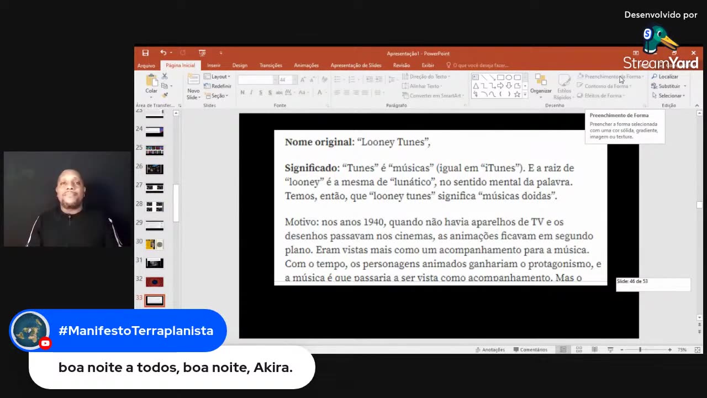Switch to Slide Sorter view icon

pyautogui.click(x=579, y=349)
